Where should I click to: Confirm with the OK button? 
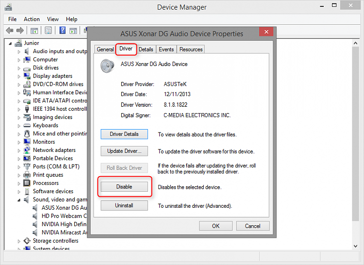click(215, 226)
